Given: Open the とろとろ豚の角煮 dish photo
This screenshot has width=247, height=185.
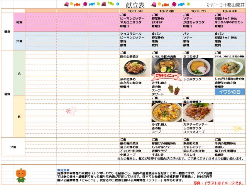Looking at the screenshot, I should pos(166,66).
